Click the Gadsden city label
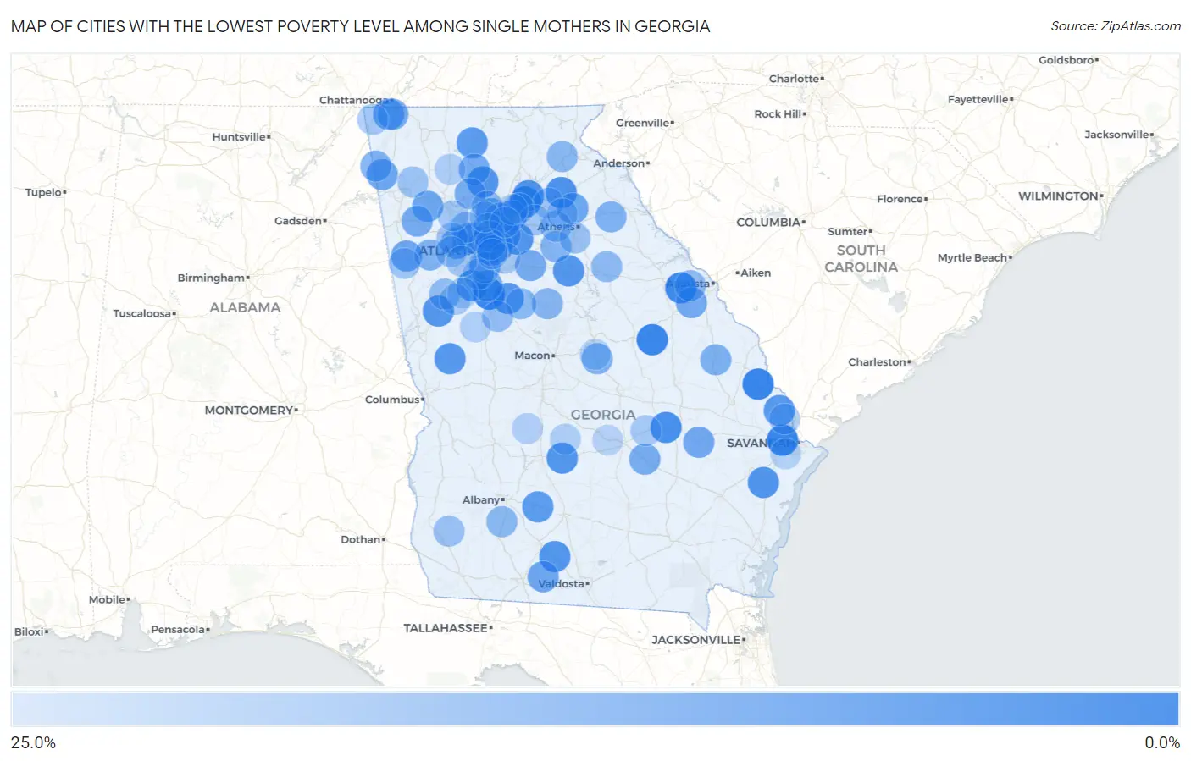 click(300, 221)
